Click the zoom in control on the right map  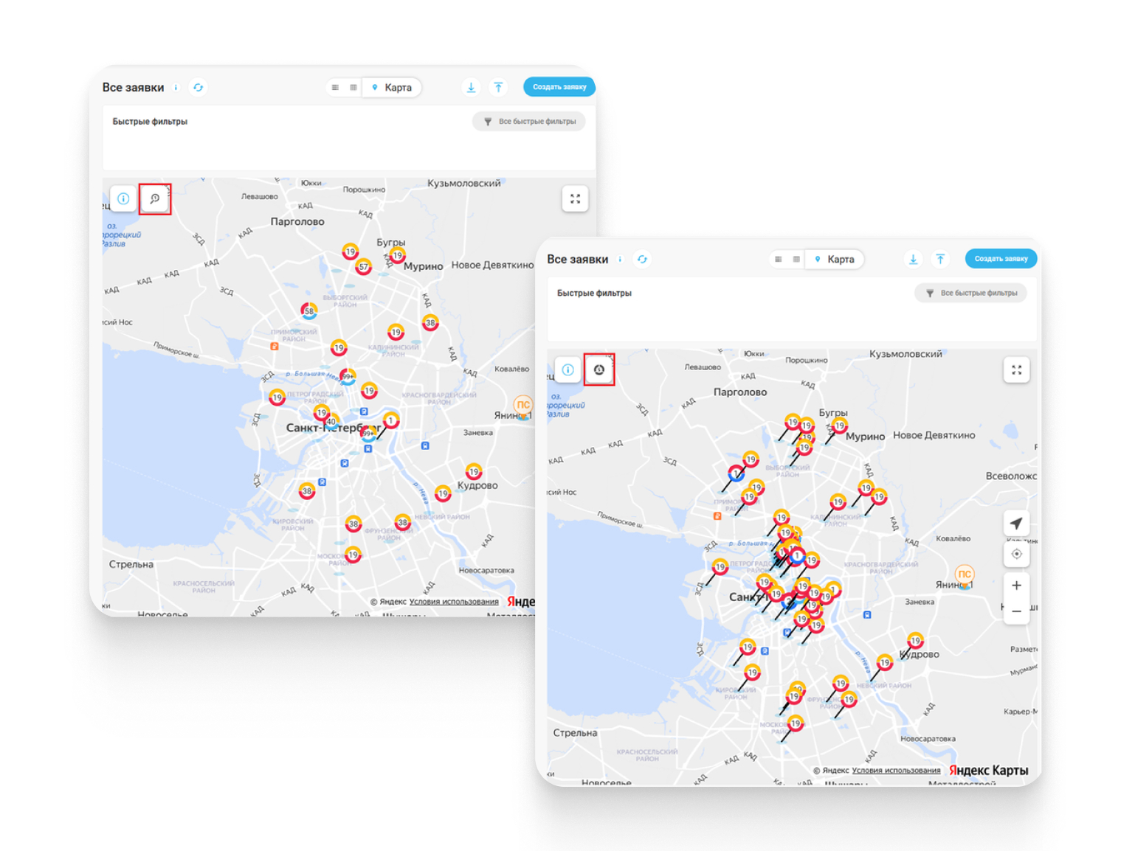(x=1016, y=585)
